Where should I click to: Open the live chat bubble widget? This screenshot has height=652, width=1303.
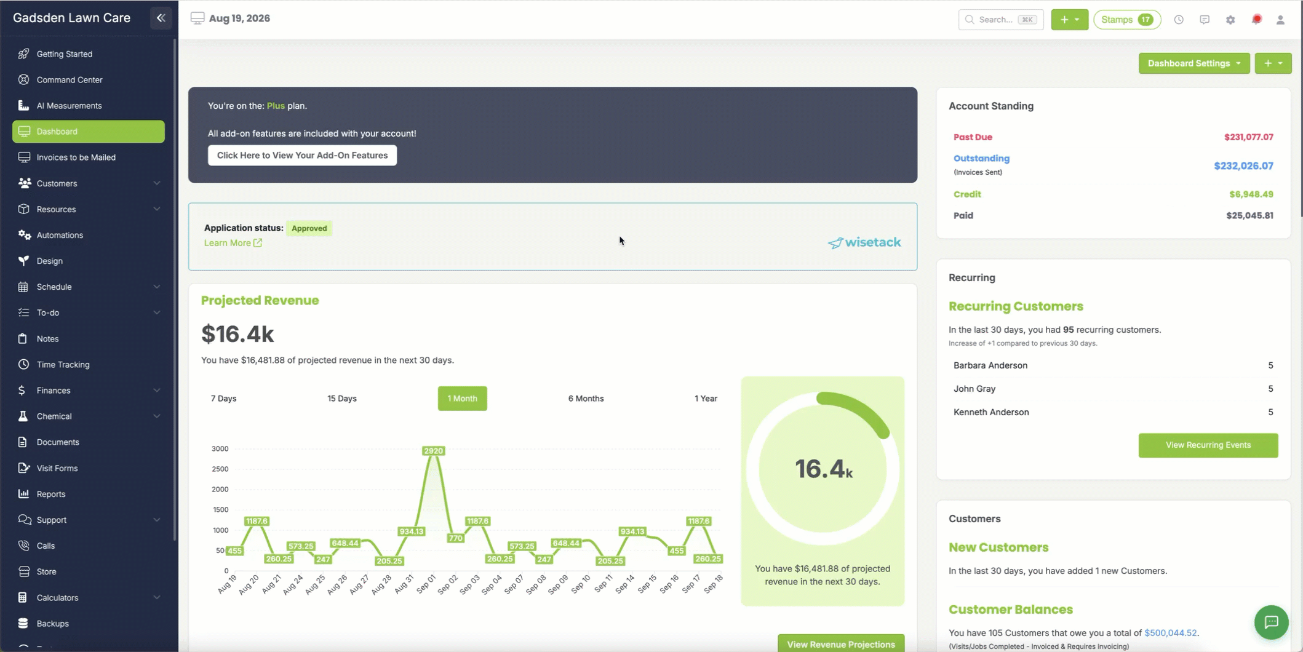point(1271,622)
